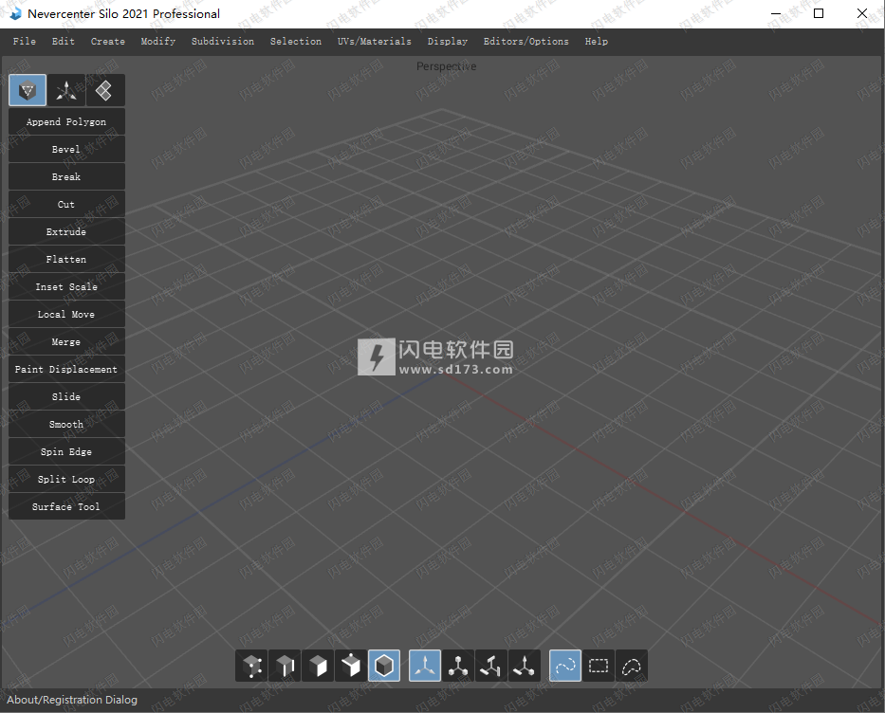Click the About/Registration Dialog status text
The height and width of the screenshot is (713, 885).
(72, 700)
